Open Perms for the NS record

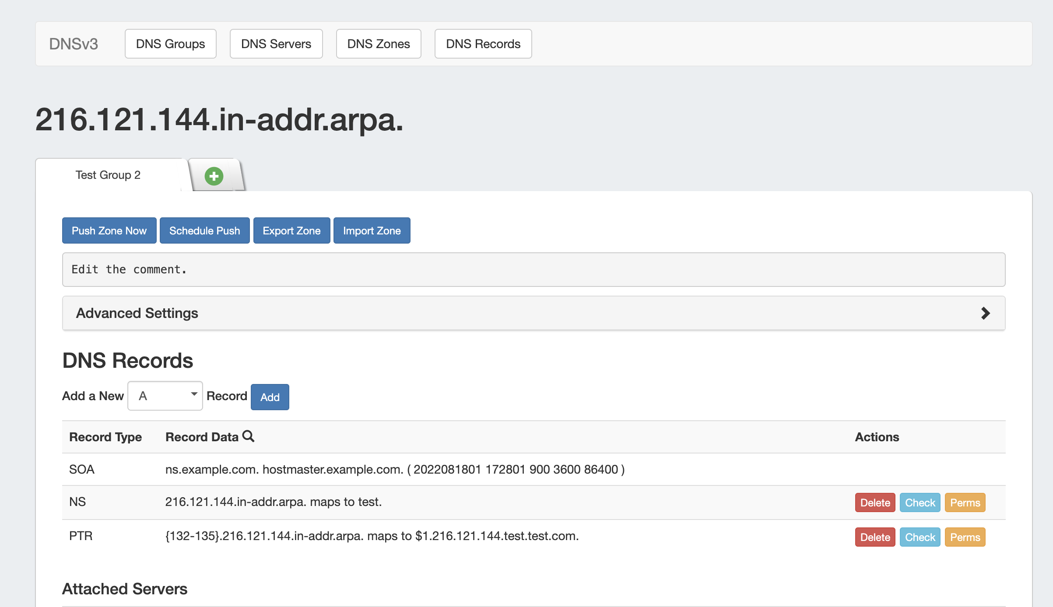965,502
